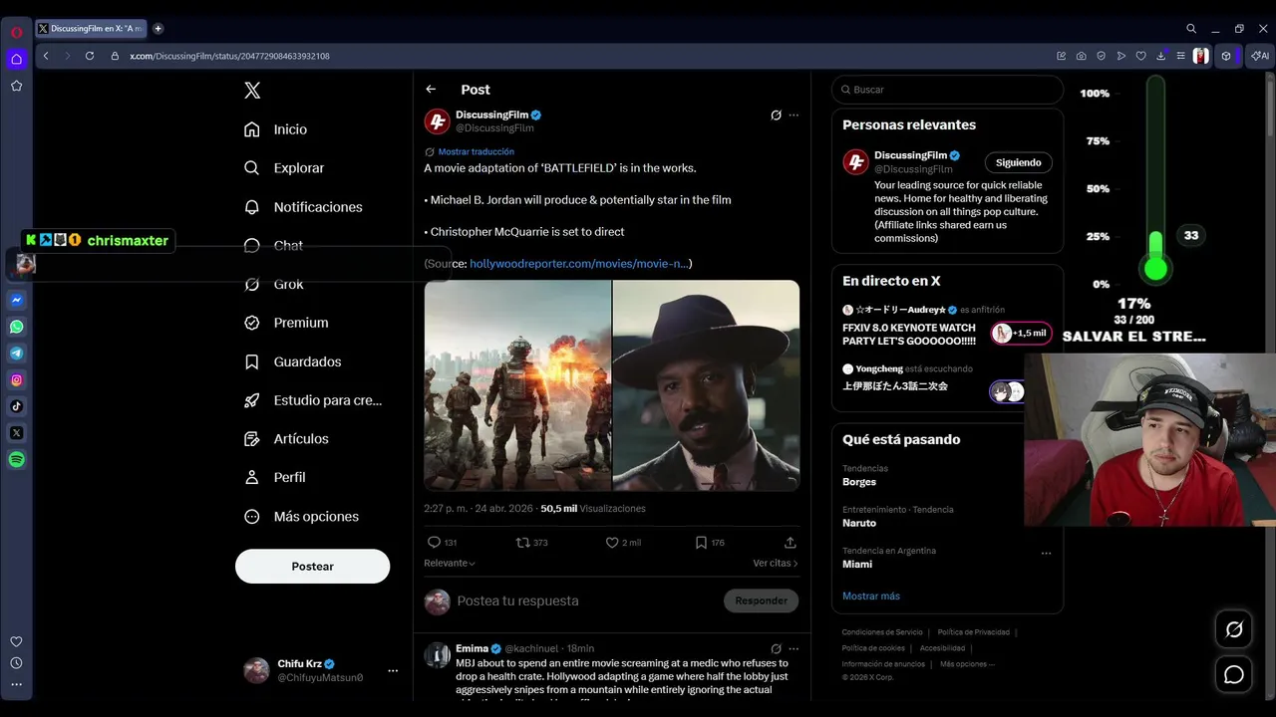Go to Inicio in navigation
The height and width of the screenshot is (717, 1276).
coord(276,129)
